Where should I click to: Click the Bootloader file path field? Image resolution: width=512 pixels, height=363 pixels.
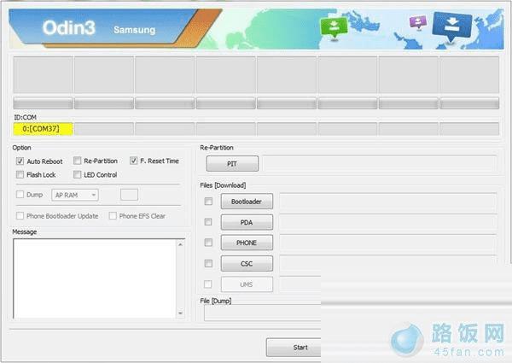tap(388, 202)
